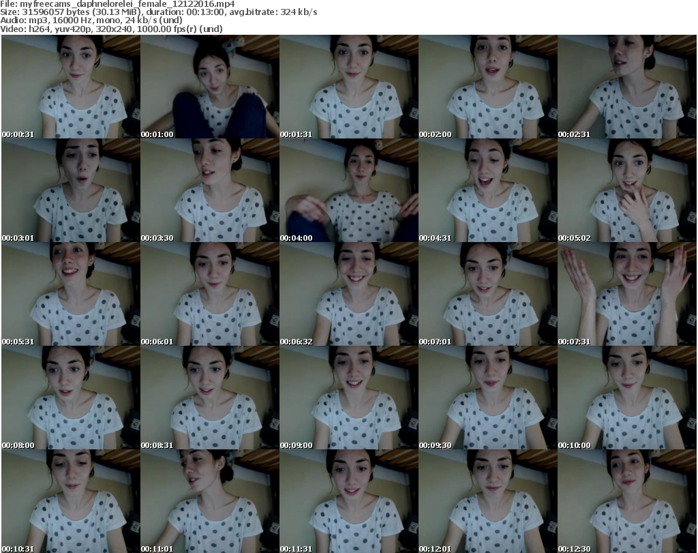This screenshot has height=553, width=698.
Task: Open the 00:05:02 thumbnail frame
Action: click(627, 190)
